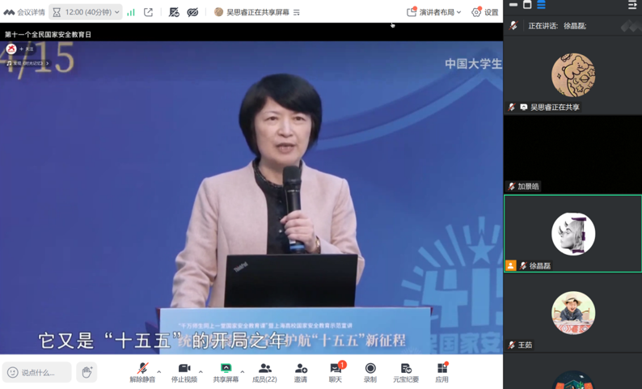Viewport: 642px width, 389px height.
Task: Click the emoji smiley icon in the chat box
Action: point(13,372)
